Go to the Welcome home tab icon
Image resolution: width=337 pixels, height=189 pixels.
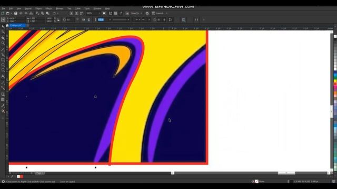pos(7,26)
